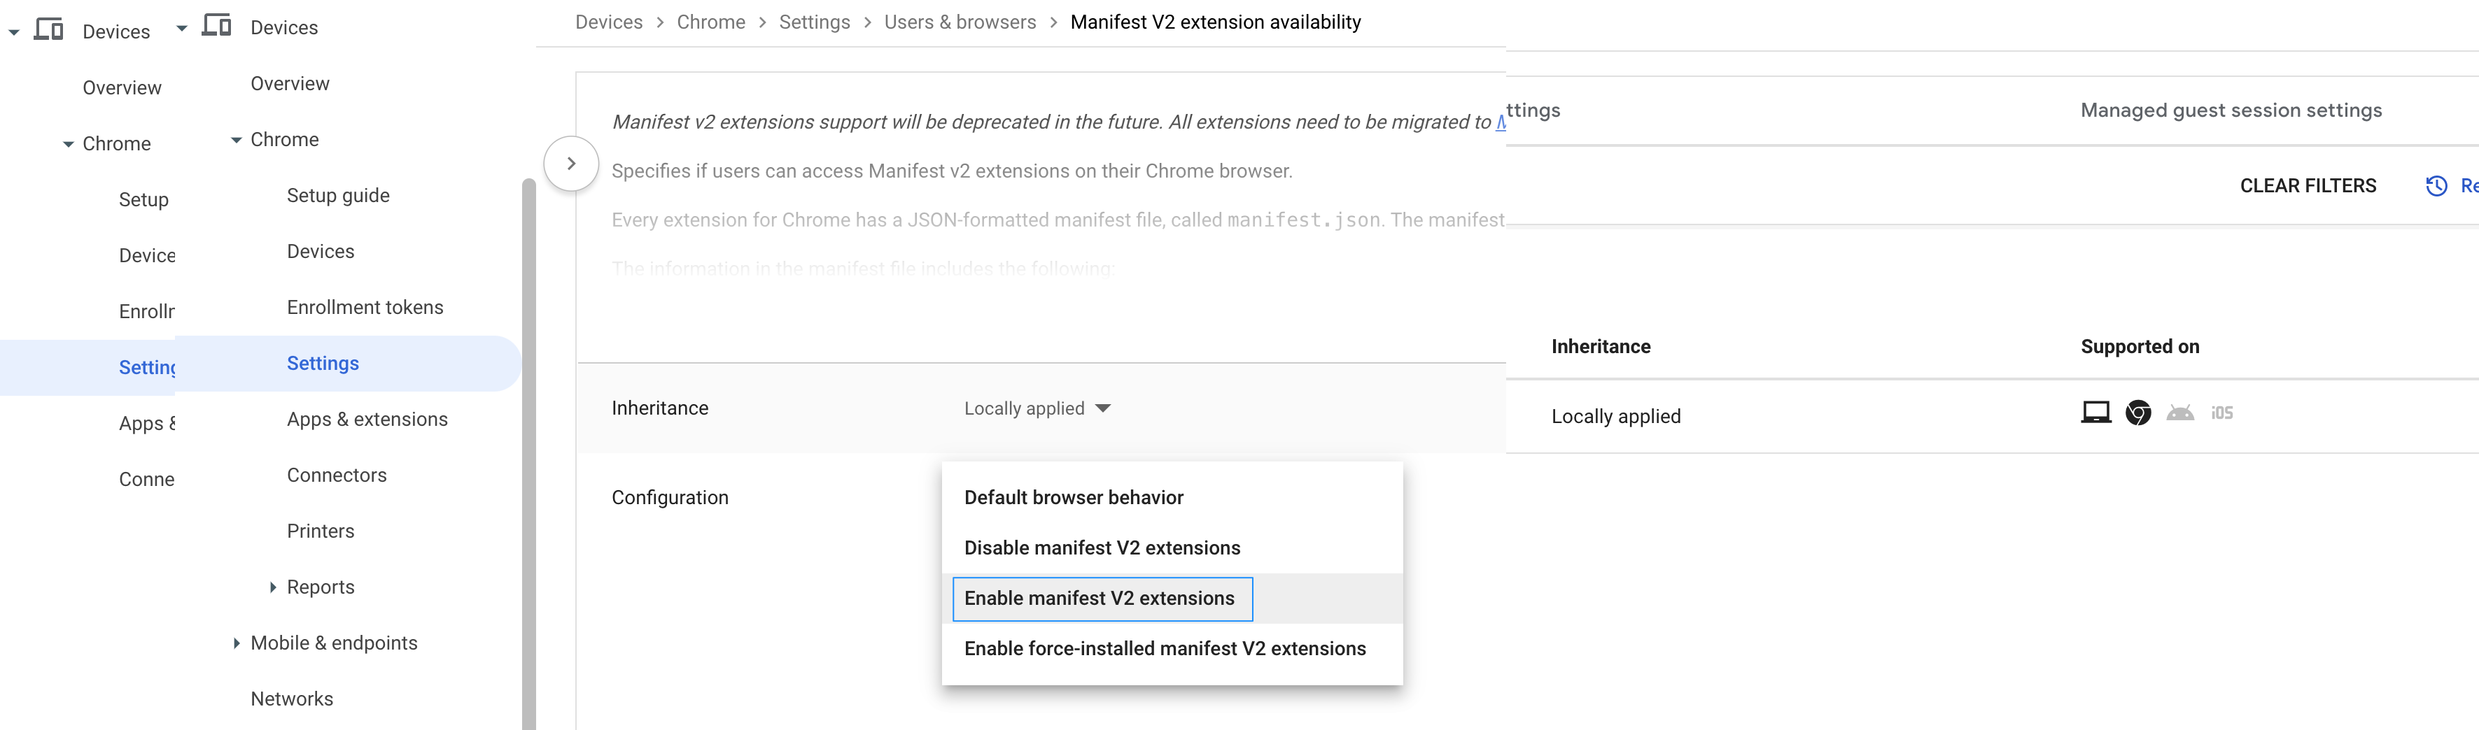
Task: Expand the Mobile & endpoints section
Action: 237,643
